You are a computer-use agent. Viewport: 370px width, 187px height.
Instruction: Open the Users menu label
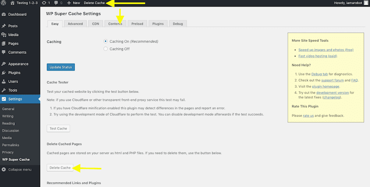[x=13, y=81]
